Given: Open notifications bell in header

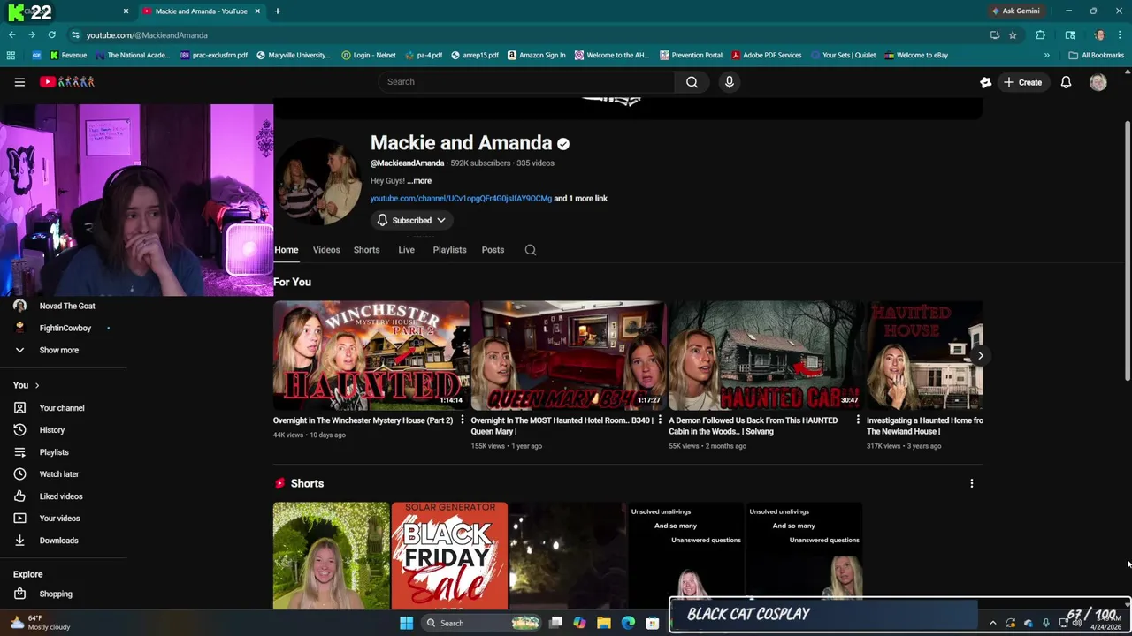Looking at the screenshot, I should click(1066, 82).
